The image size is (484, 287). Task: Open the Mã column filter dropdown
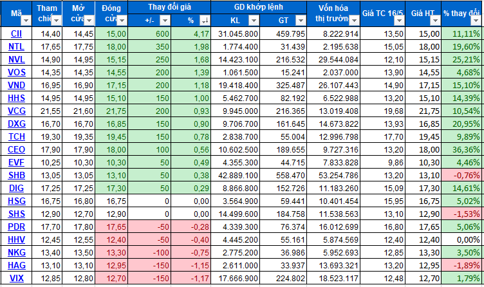26,21
